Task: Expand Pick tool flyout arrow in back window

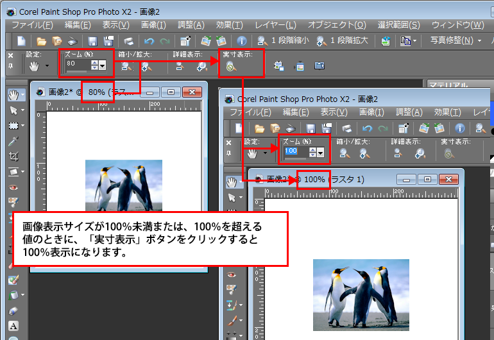Action: coord(22,110)
